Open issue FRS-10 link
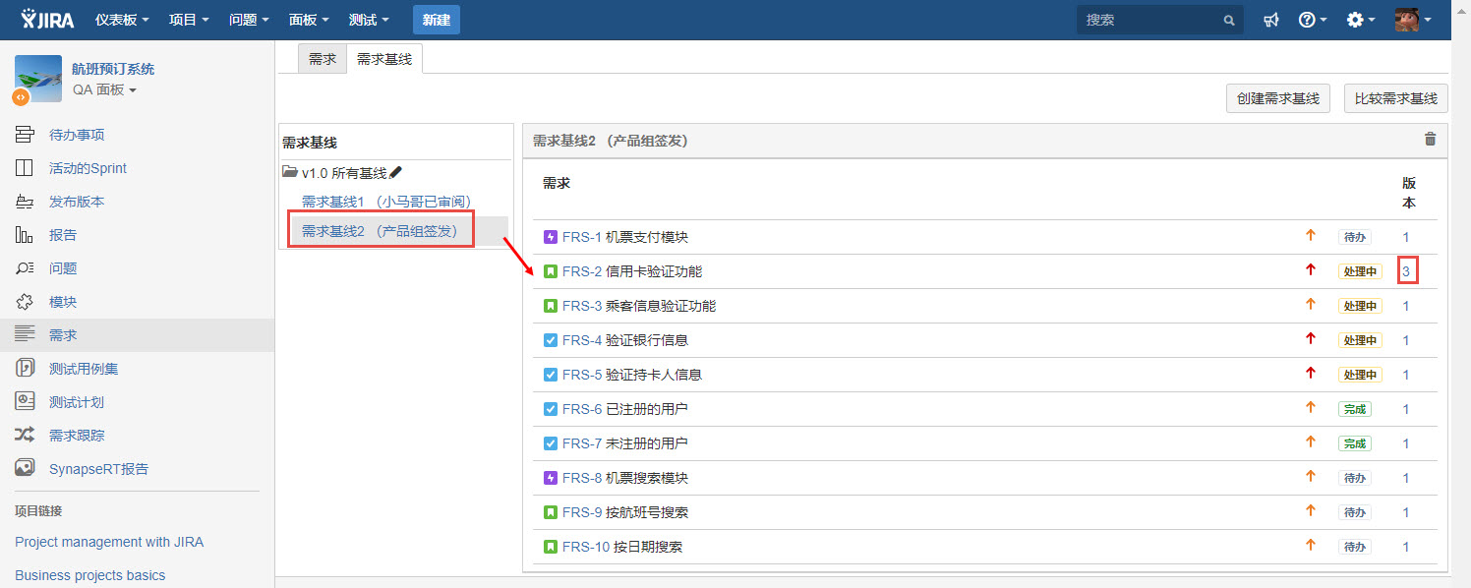 (x=586, y=547)
